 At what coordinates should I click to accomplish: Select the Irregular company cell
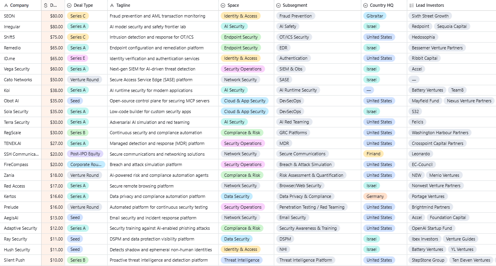21,27
